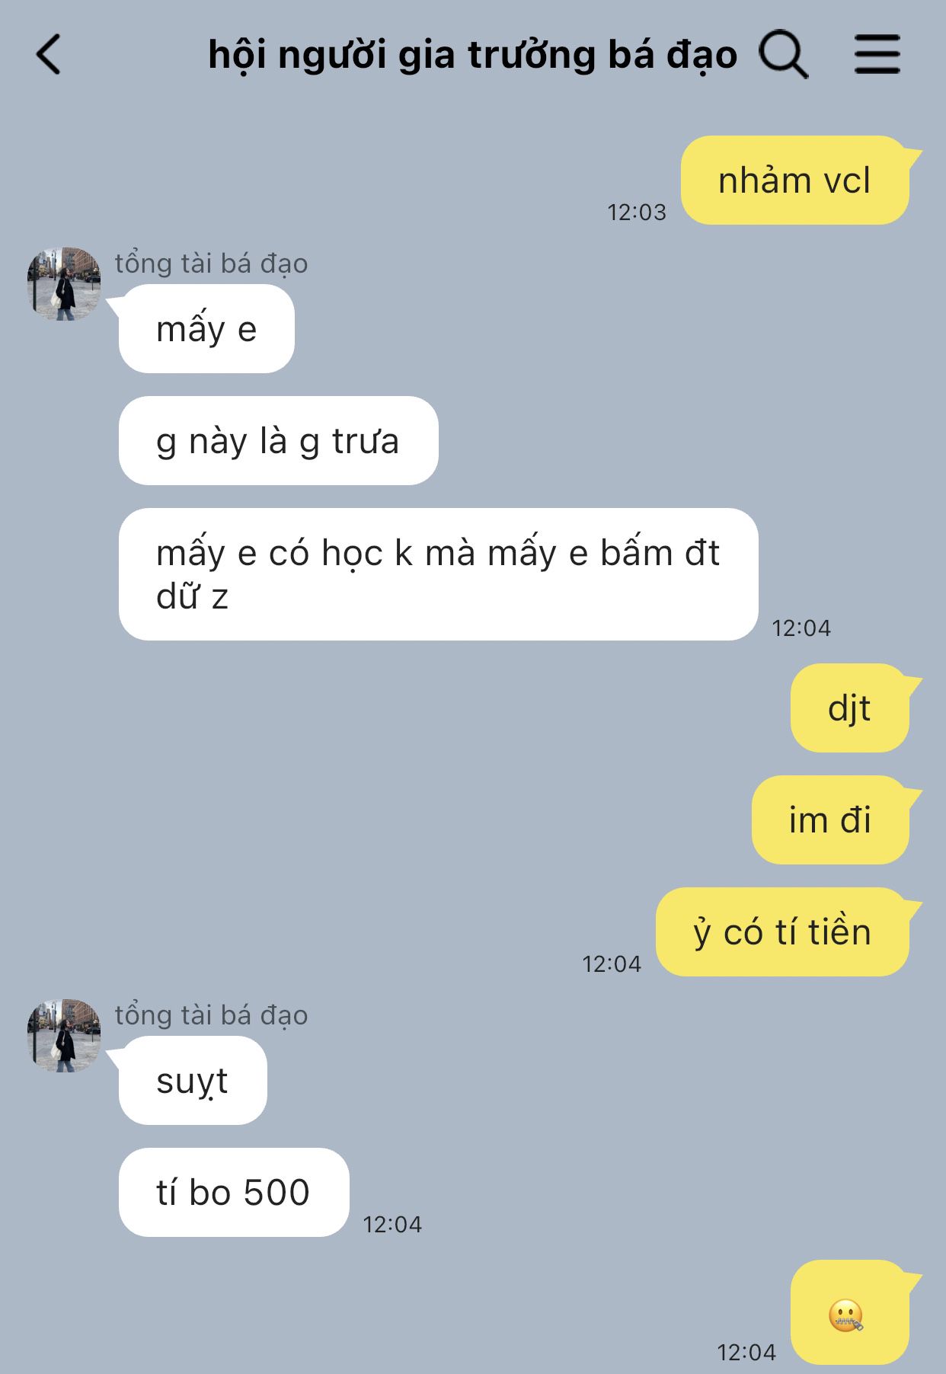
Task: Tap the sender name above 'suyt'
Action: click(211, 1015)
